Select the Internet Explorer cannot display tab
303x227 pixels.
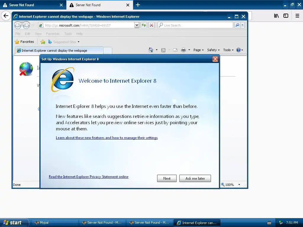pos(59,50)
